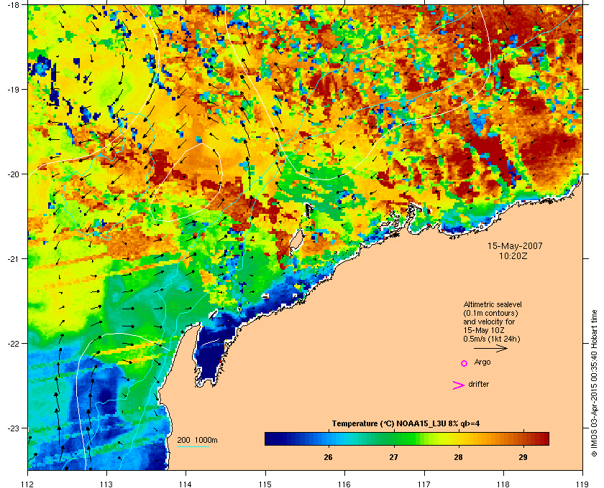Click the 119 longitude axis label
Viewport: 604px width, 488px height.
582,484
